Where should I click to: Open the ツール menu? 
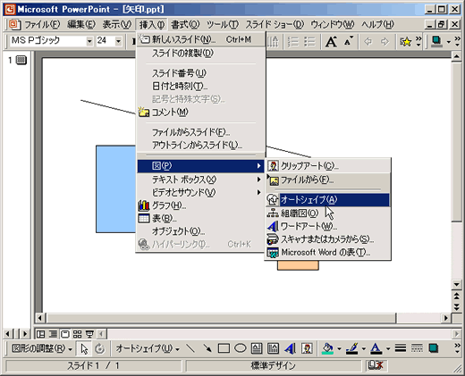pyautogui.click(x=223, y=24)
